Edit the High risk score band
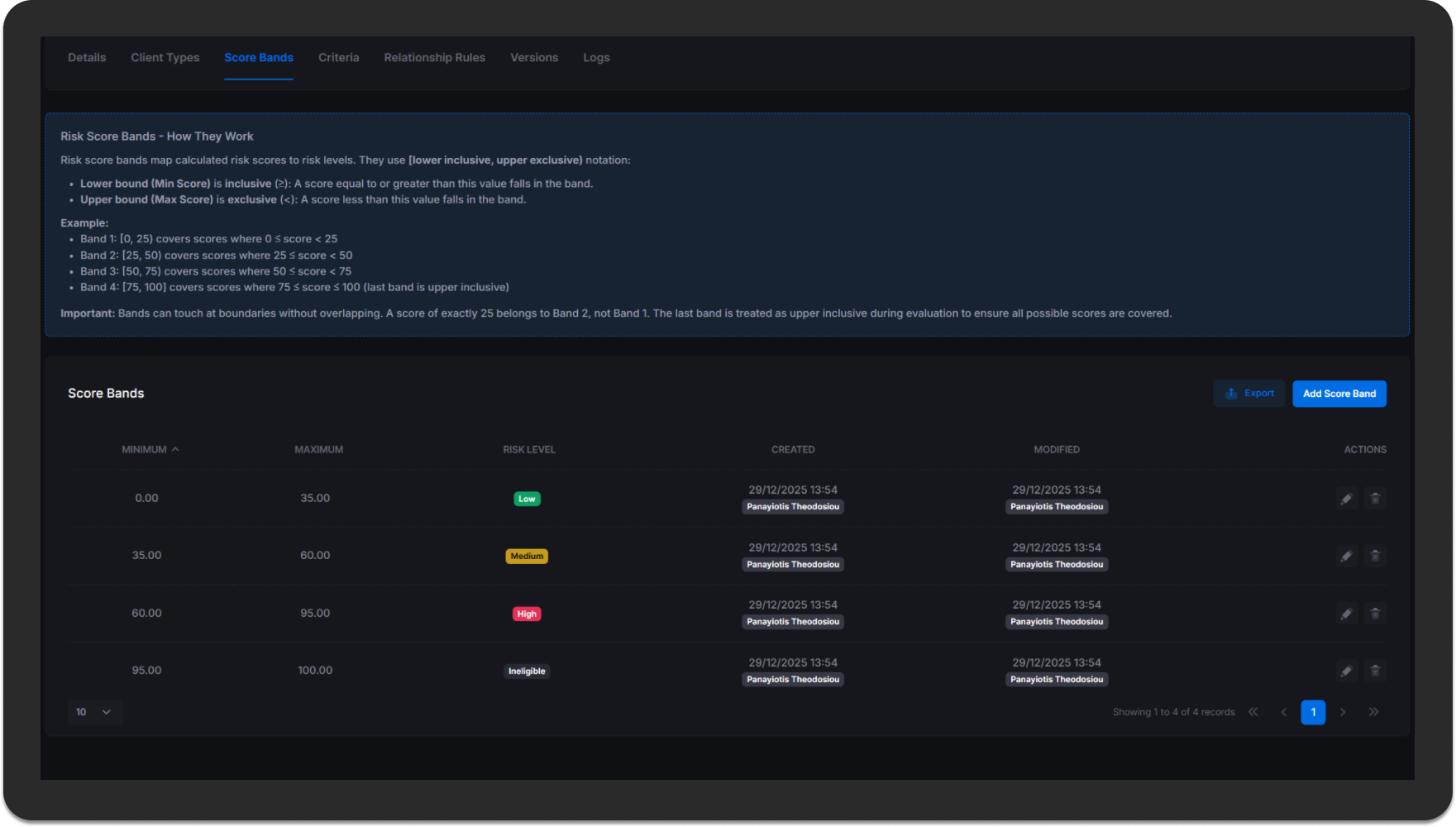1456x827 pixels. 1346,614
